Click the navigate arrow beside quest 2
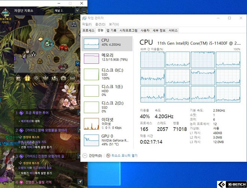 point(79,130)
